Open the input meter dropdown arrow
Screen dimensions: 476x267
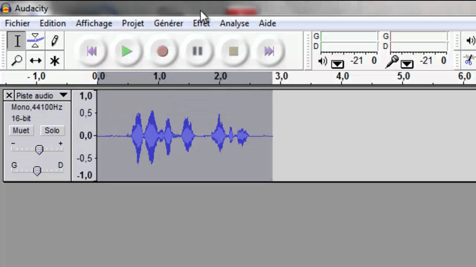tap(407, 64)
